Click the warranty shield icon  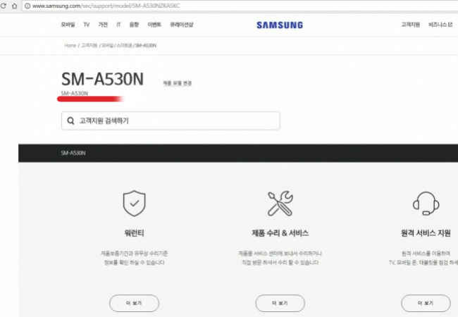coord(134,204)
